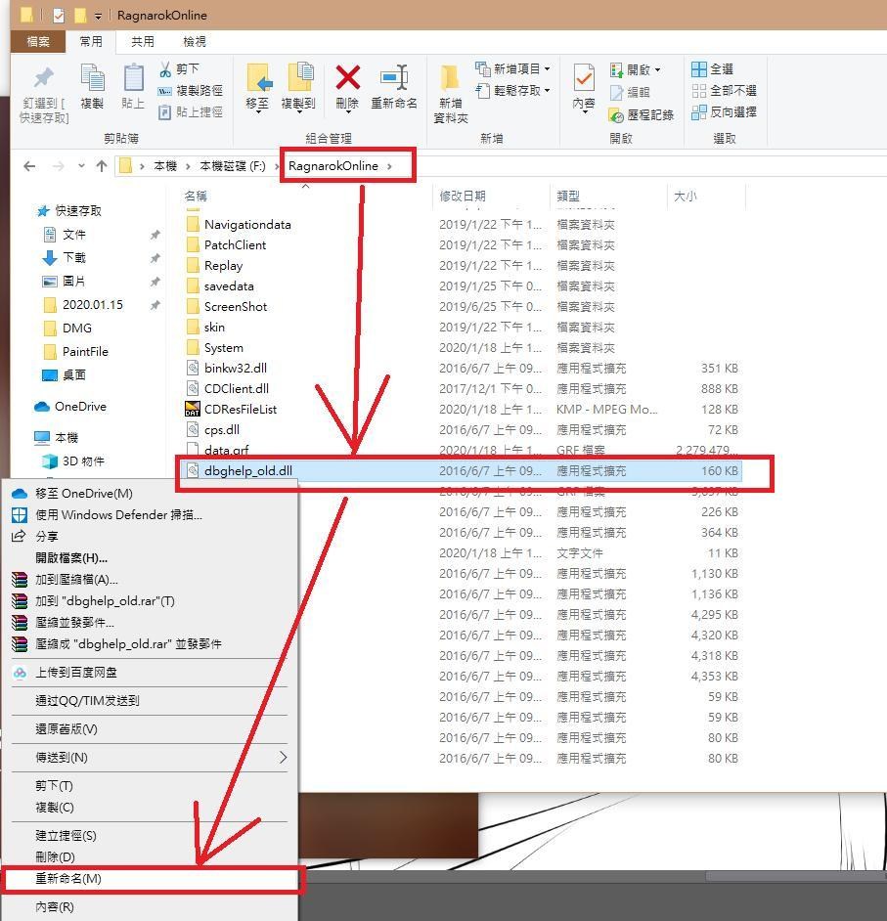Click Select all in the ribbon
Image resolution: width=887 pixels, height=921 pixels.
[x=713, y=68]
